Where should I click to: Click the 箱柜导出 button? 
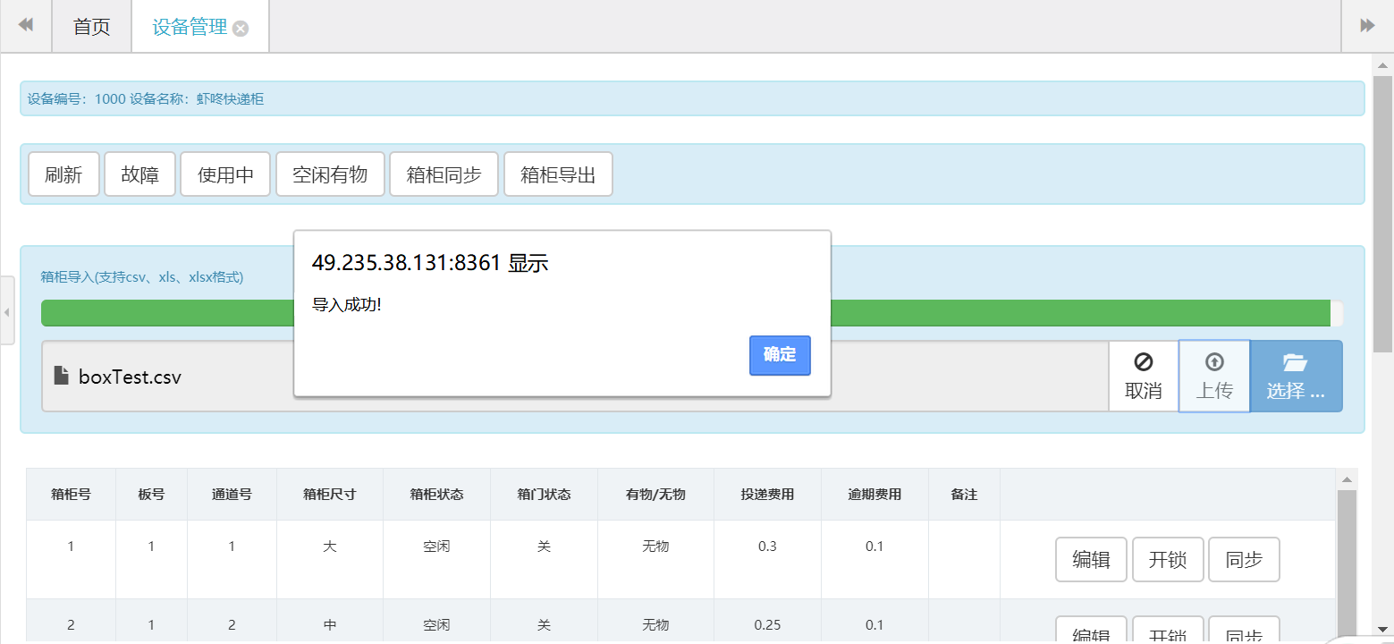pos(558,174)
